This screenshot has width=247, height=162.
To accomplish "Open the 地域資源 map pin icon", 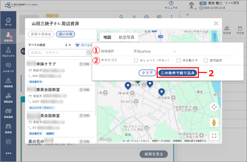I will (8, 83).
